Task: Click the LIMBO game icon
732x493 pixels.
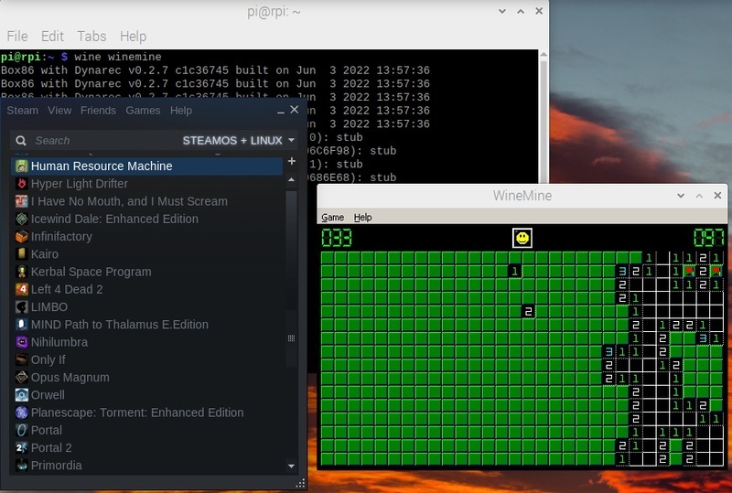Action: click(x=21, y=306)
